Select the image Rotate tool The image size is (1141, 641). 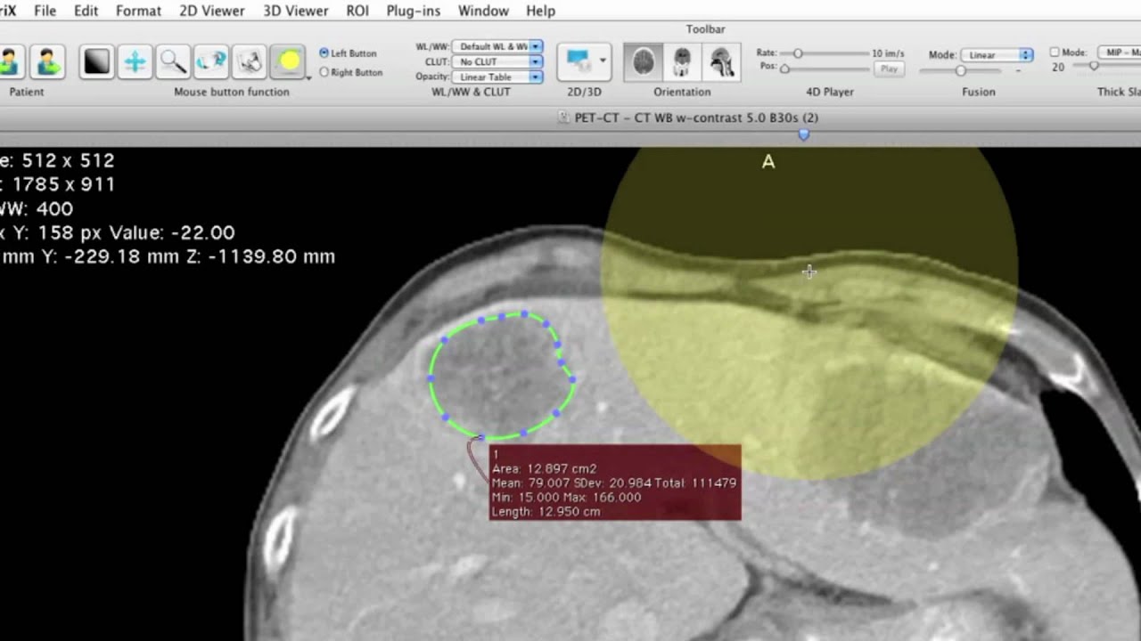211,61
